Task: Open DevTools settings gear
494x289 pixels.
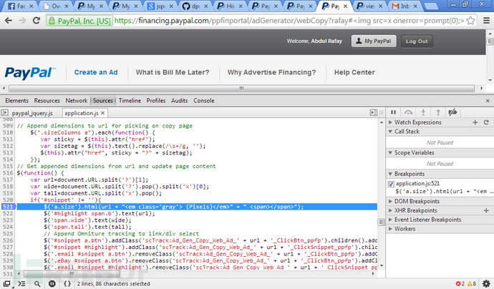Action: pyautogui.click(x=486, y=284)
